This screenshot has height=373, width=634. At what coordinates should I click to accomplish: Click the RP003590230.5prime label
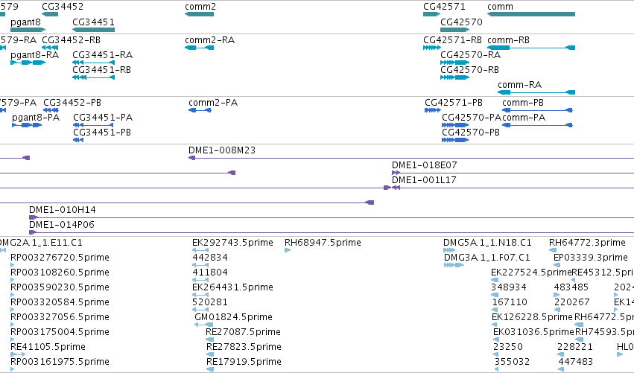(x=60, y=287)
